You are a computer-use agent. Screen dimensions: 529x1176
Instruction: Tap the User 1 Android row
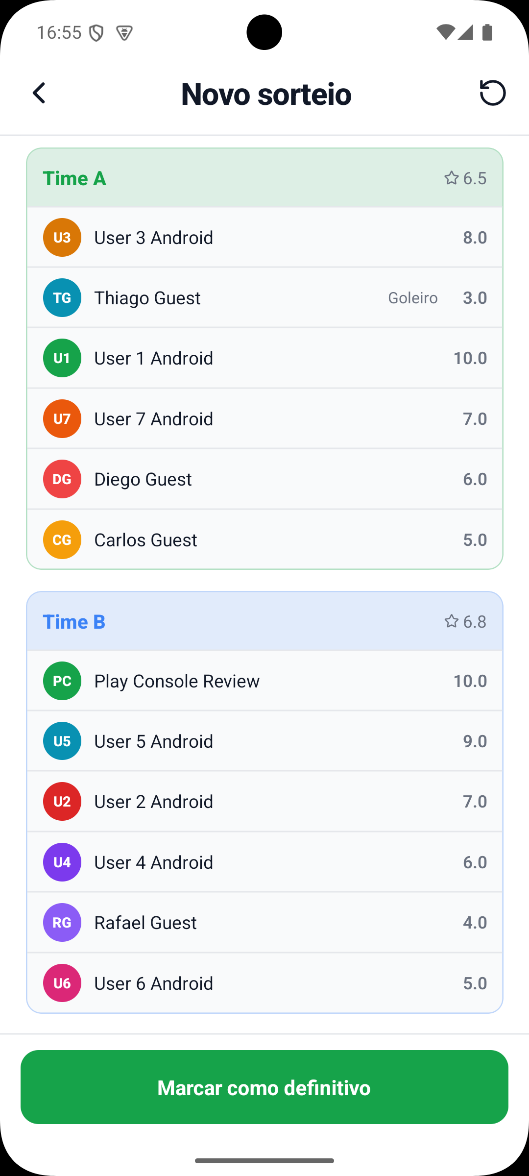click(264, 358)
